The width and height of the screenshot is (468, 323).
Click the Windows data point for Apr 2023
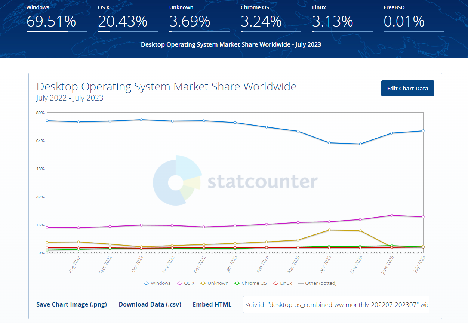coord(329,143)
